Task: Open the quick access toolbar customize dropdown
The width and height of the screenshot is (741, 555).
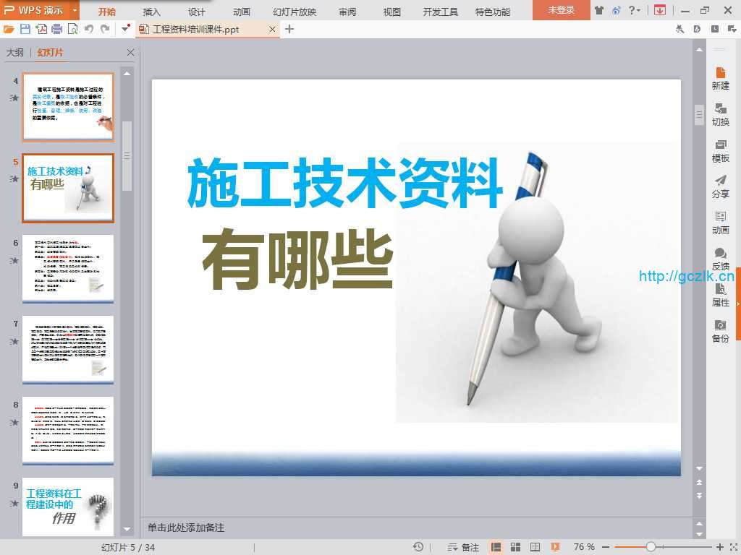Action: (x=125, y=29)
